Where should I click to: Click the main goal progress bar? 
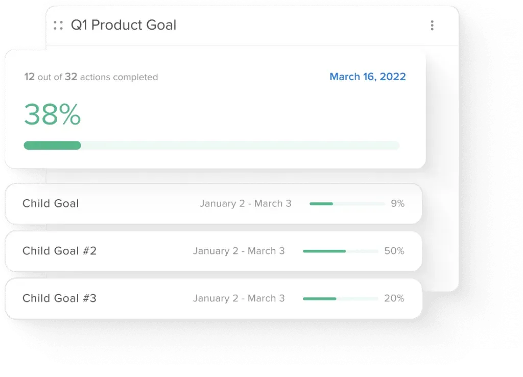click(212, 146)
